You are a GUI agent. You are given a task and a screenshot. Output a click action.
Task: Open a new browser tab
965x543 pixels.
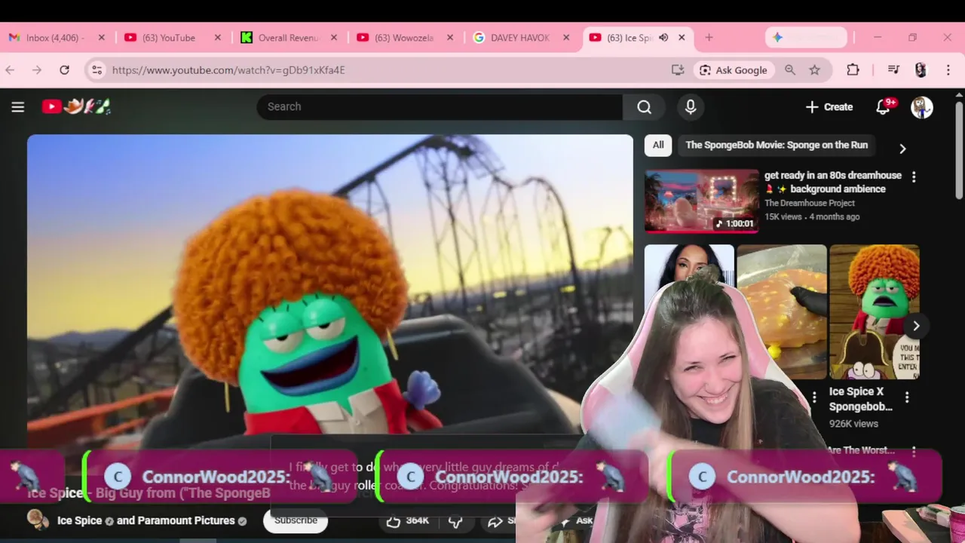pos(709,38)
